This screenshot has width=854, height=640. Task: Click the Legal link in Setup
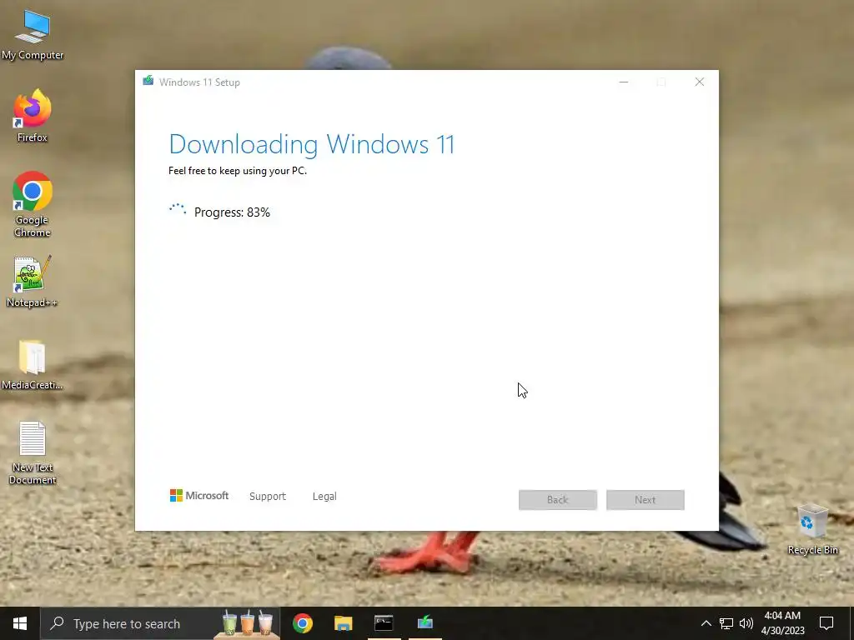pos(324,497)
